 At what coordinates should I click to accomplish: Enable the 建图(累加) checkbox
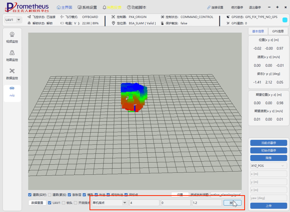(50, 195)
